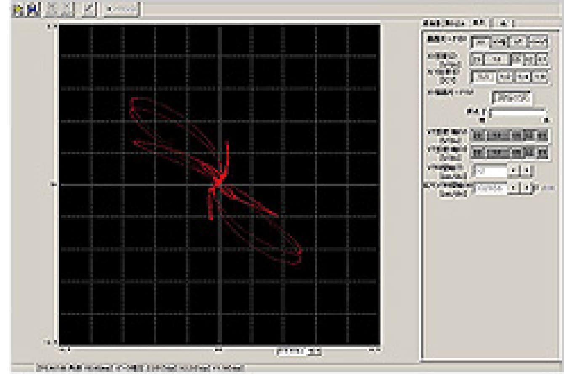Click the yellow first icon in the toolbar
The height and width of the screenshot is (374, 564).
point(19,9)
